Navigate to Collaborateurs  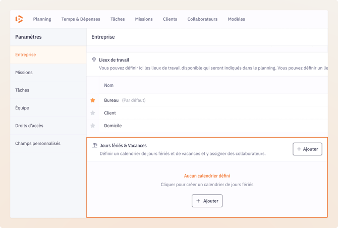202,19
